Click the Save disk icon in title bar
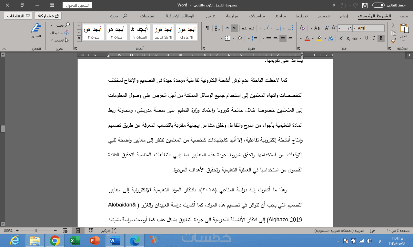Viewport: 413px width, 247px height. pyautogui.click(x=365, y=5)
